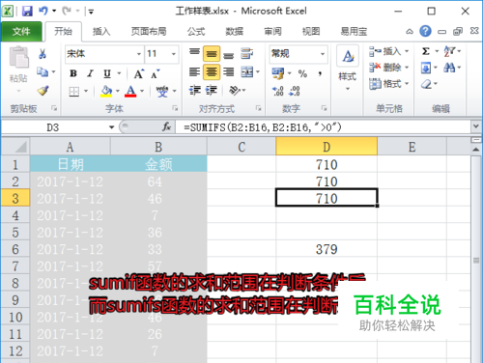Viewport: 483px width, 363px height.
Task: Click the percent style icon
Action: 302,73
